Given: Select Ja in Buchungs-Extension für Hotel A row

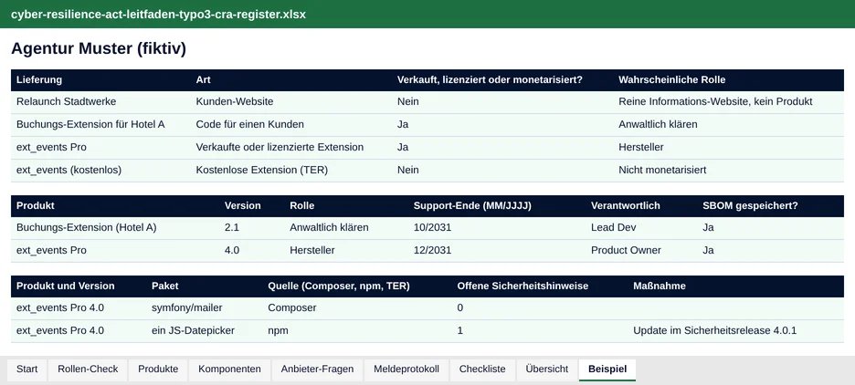Looking at the screenshot, I should [403, 125].
